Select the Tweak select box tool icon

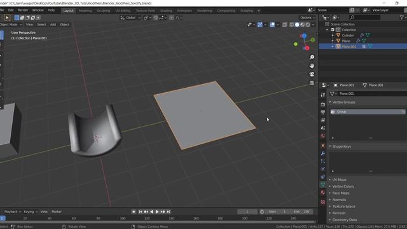[7, 18]
